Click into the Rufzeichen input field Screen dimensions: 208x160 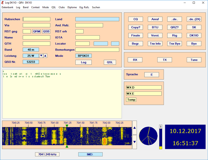click(37, 19)
